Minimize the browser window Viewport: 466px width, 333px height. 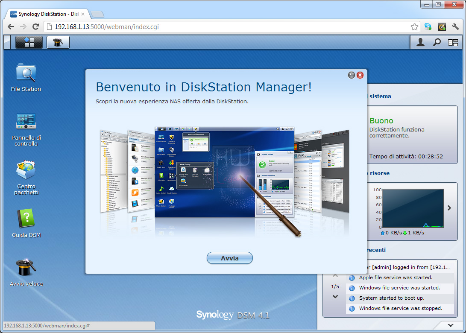click(427, 4)
